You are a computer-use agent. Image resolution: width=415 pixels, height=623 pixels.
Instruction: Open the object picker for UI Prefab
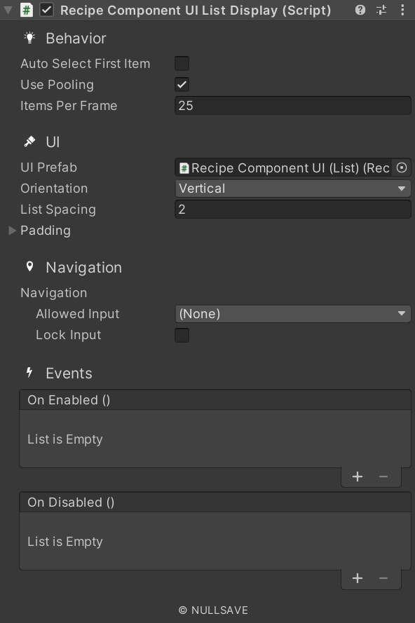[x=402, y=168]
